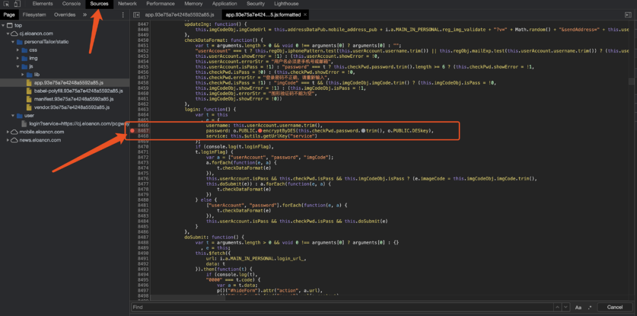Viewport: 637px width, 316px height.
Task: Select the inspect element picker icon
Action: point(6,4)
